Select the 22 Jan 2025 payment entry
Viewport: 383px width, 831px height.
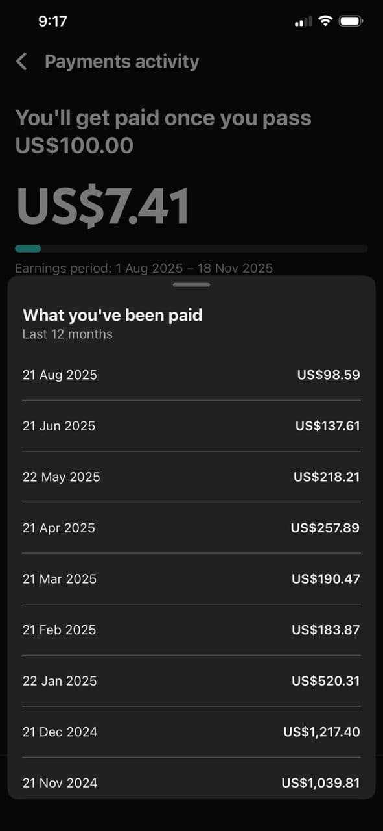click(191, 680)
